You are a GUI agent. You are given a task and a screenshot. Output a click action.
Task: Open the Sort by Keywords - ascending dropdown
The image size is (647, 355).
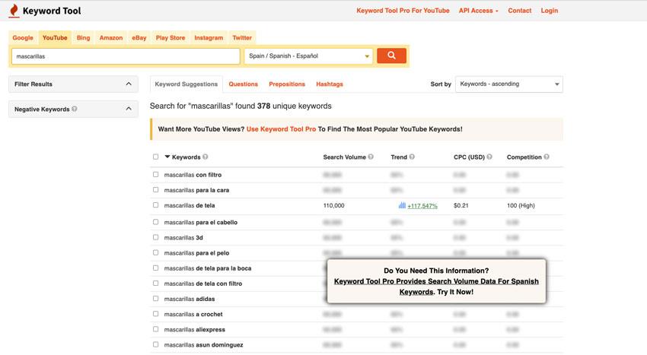coord(508,84)
